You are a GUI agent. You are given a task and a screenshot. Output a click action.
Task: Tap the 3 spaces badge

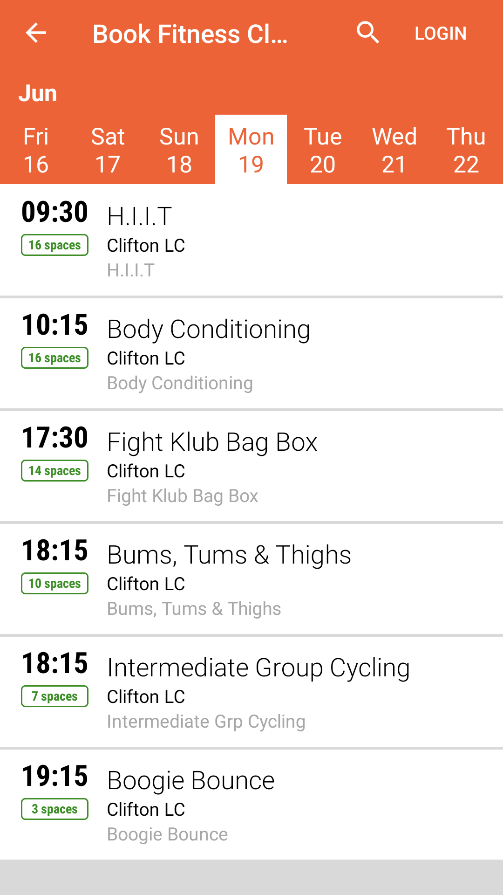pyautogui.click(x=54, y=809)
